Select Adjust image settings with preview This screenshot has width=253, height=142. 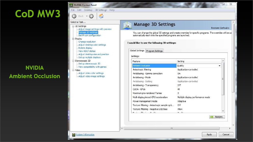point(95,29)
